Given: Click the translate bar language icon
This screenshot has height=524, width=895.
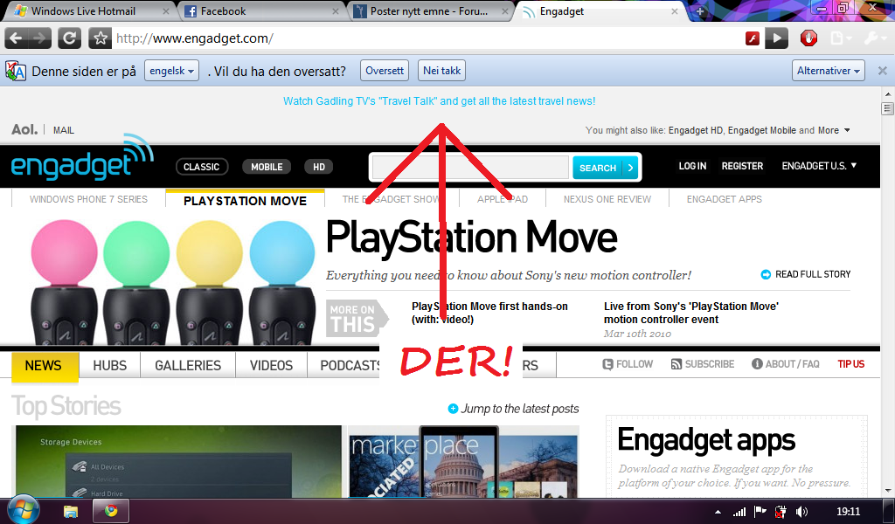Looking at the screenshot, I should pyautogui.click(x=16, y=72).
